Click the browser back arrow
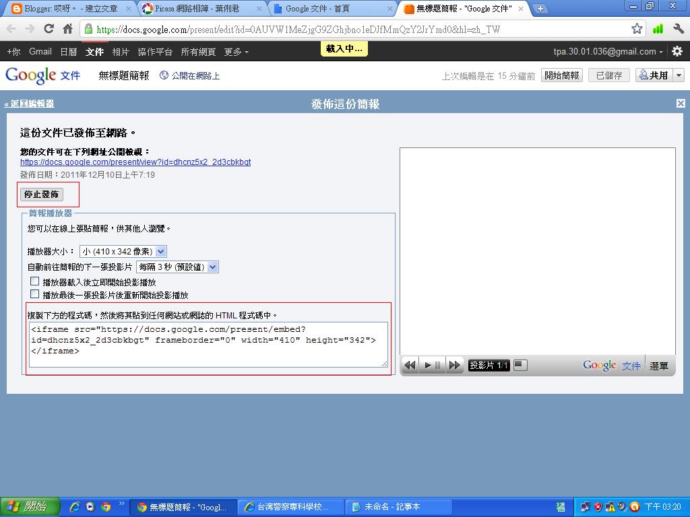The width and height of the screenshot is (690, 517). tap(12, 29)
